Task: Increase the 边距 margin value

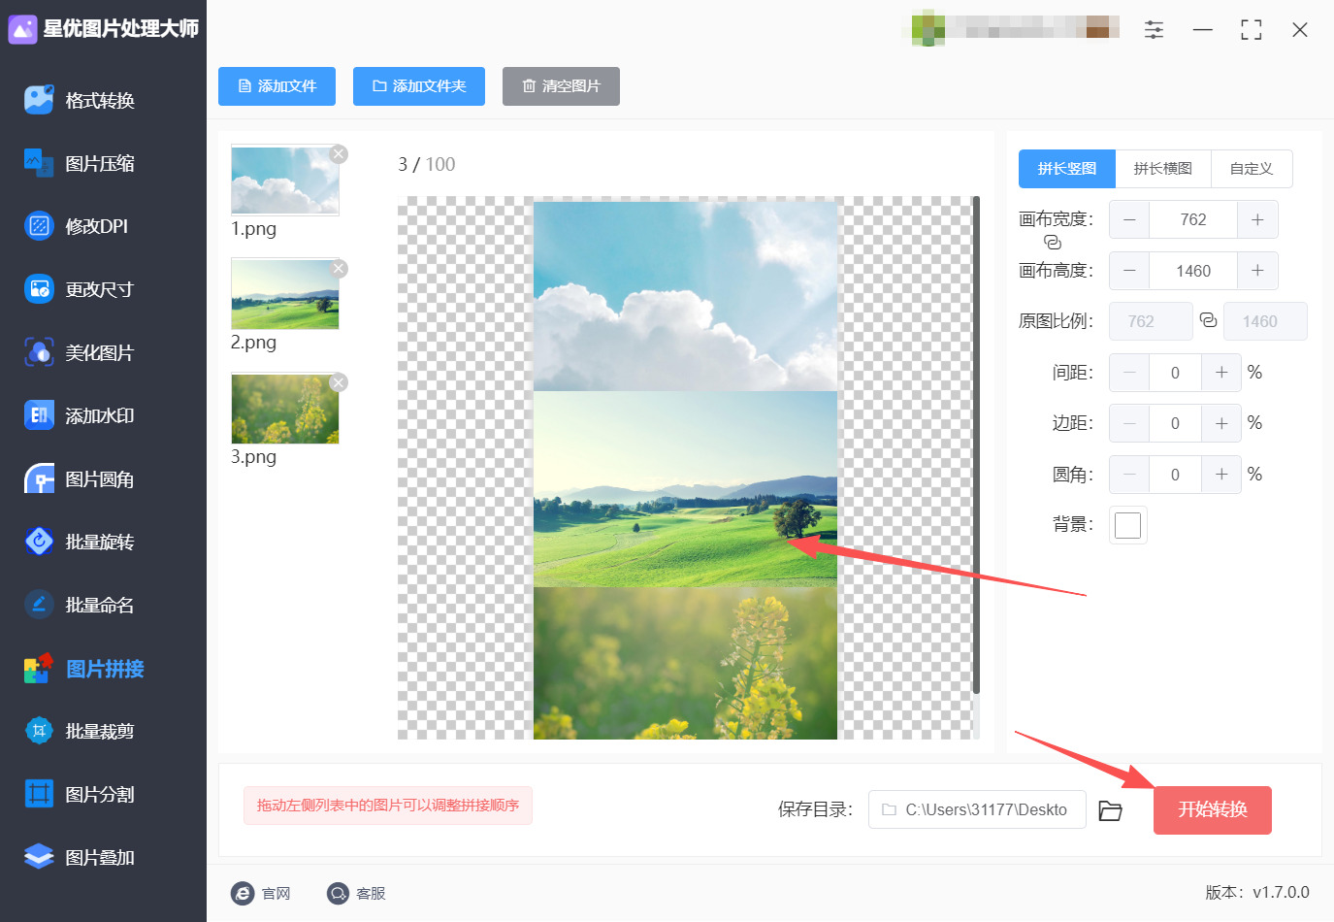Action: pos(1221,423)
